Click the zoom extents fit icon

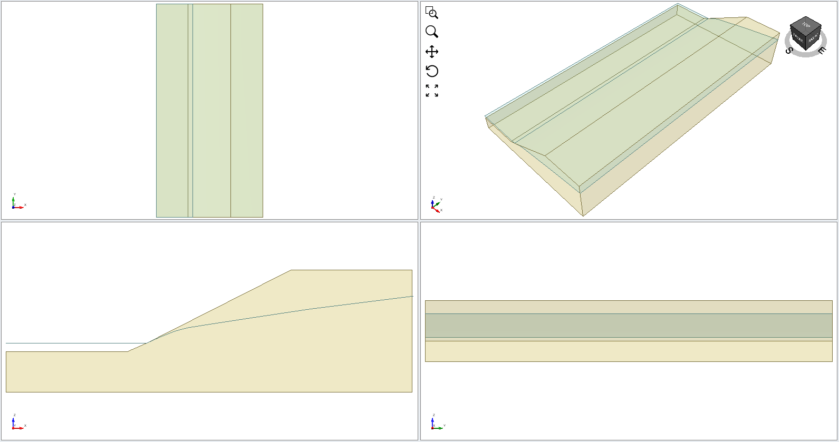pyautogui.click(x=432, y=91)
